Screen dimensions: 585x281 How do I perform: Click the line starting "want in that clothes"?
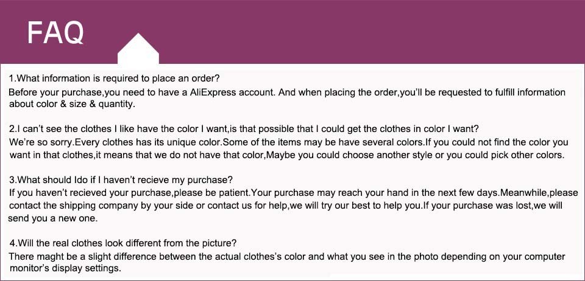coord(287,154)
